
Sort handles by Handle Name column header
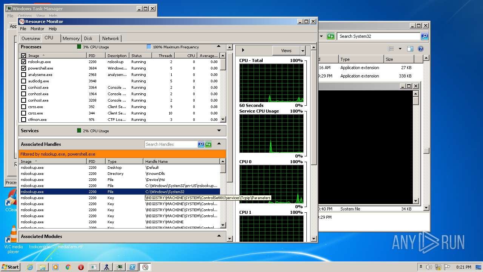pyautogui.click(x=182, y=161)
